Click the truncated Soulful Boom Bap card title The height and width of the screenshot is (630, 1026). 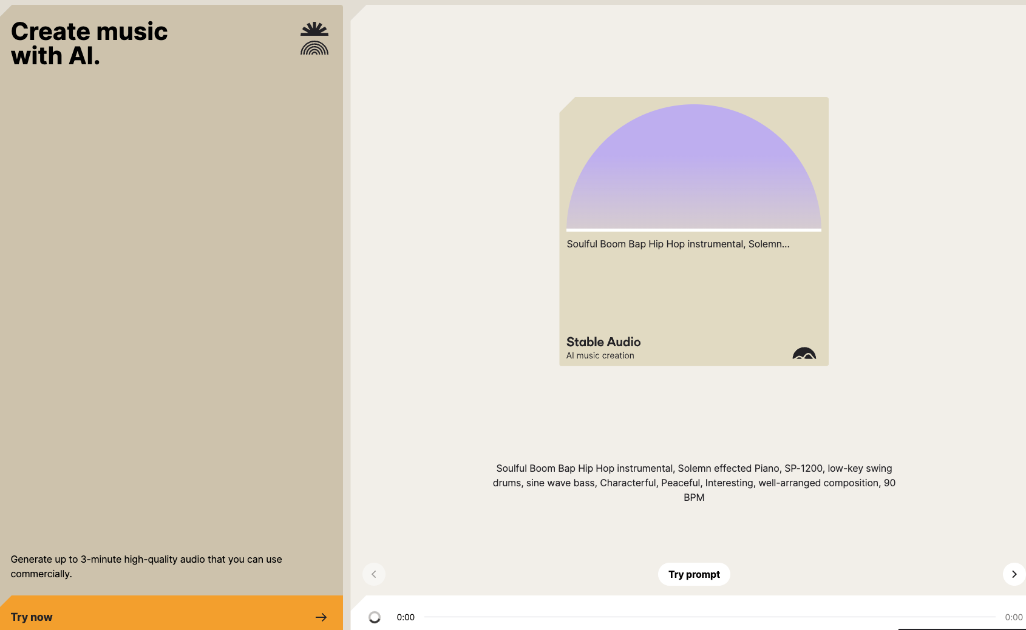[x=678, y=244]
